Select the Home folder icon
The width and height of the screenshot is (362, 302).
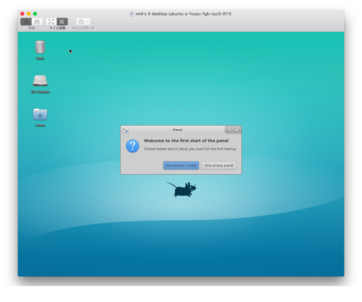click(x=40, y=114)
